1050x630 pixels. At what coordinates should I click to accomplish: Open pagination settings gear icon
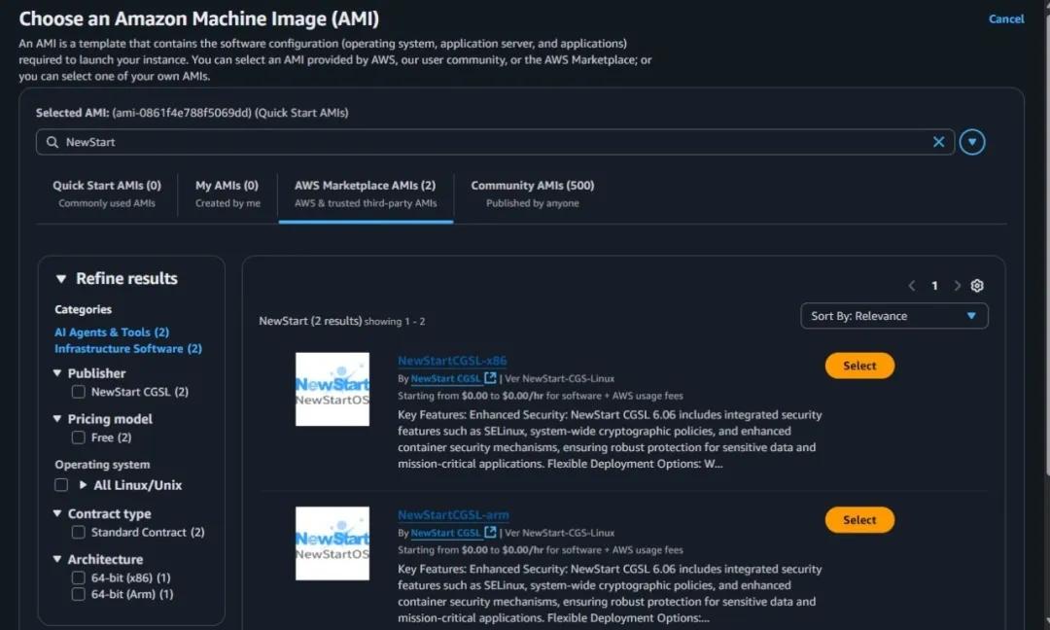pos(977,286)
